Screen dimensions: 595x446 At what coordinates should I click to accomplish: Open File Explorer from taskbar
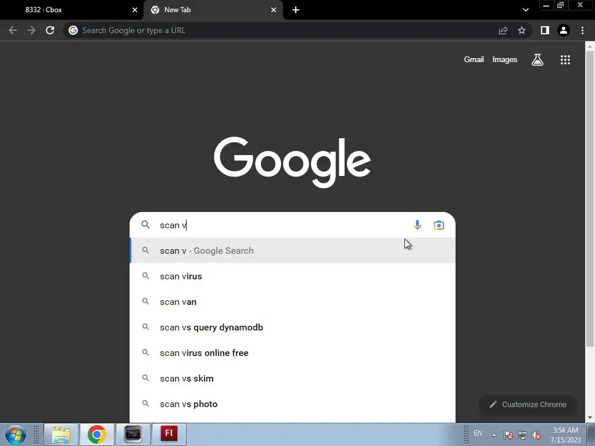click(61, 434)
